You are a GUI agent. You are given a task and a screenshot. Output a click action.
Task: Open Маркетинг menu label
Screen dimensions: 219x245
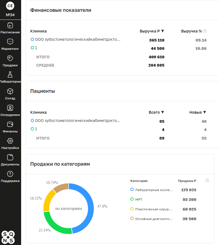(x=10, y=49)
